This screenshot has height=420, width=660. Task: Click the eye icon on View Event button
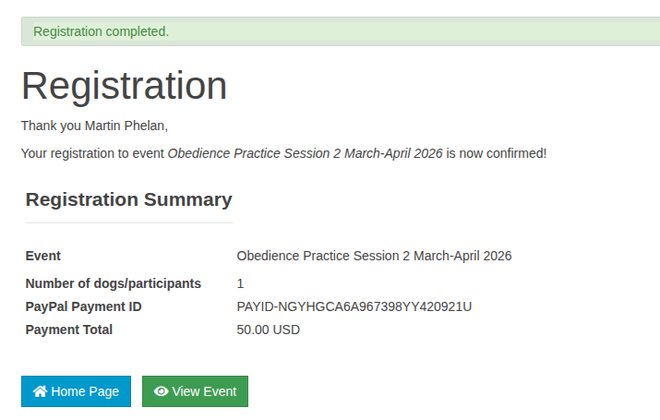point(162,391)
